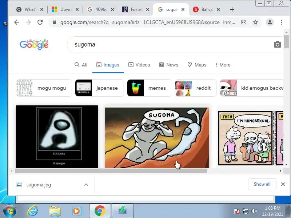View site info via lock icon
This screenshot has height=218, width=291.
pyautogui.click(x=54, y=22)
